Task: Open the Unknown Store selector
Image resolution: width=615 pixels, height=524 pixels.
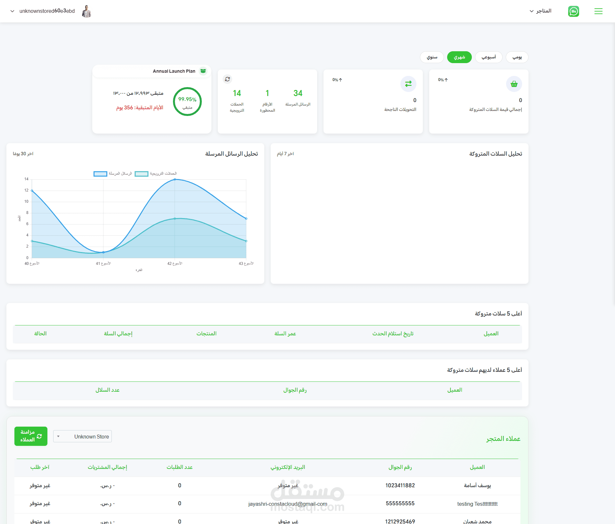Action: coord(82,437)
